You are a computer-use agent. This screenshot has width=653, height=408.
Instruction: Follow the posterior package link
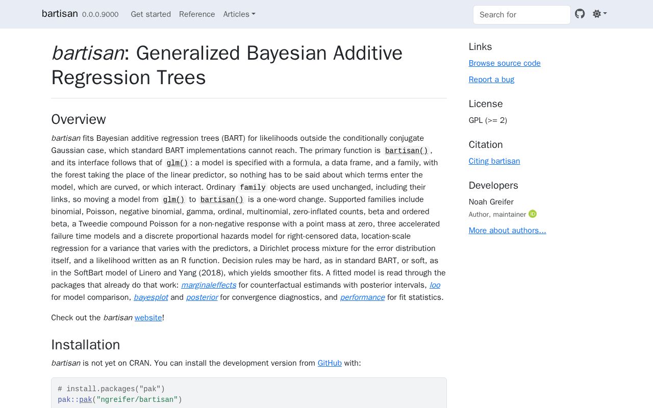coord(202,297)
